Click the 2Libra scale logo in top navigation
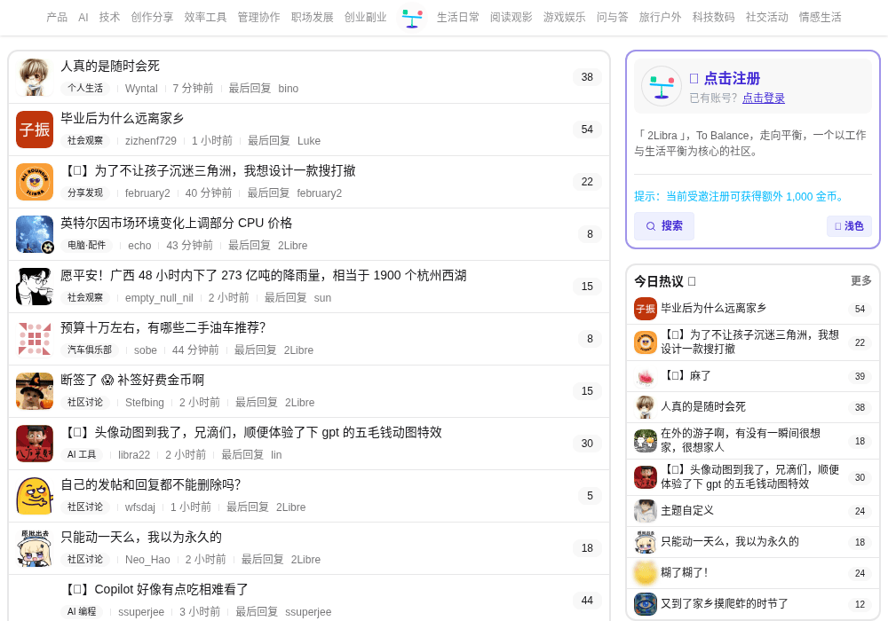The image size is (888, 621). coord(412,18)
